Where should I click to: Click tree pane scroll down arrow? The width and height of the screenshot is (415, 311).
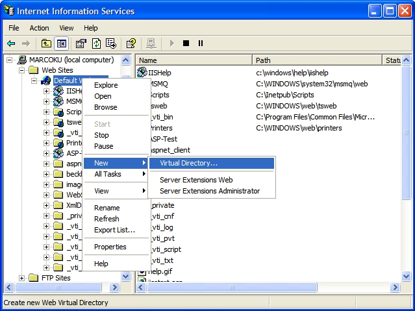click(126, 277)
